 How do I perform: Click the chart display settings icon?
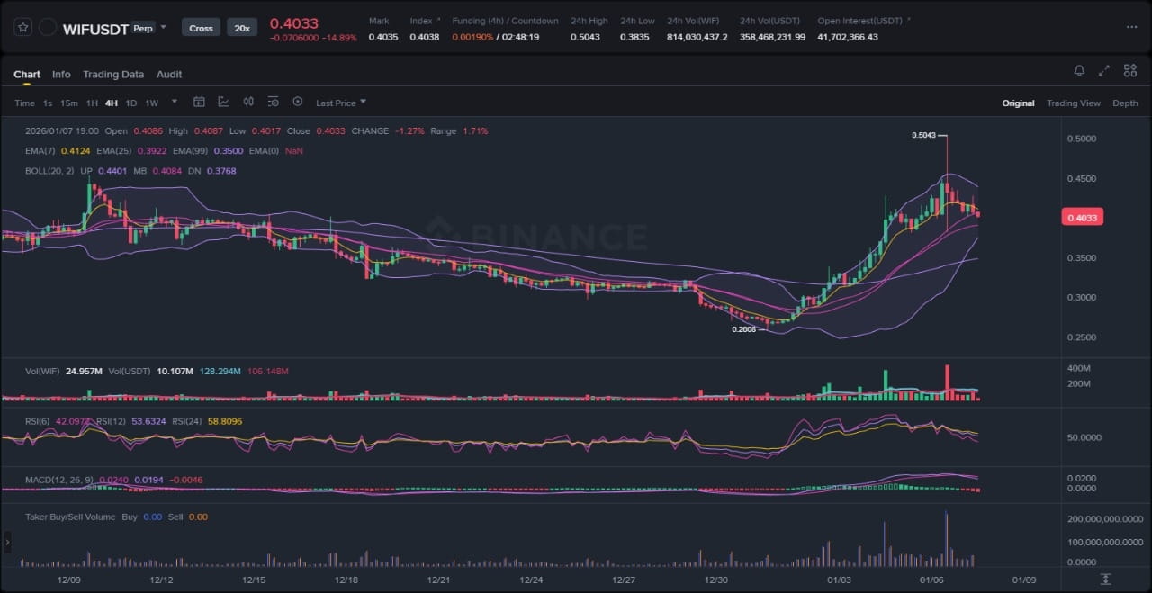point(273,103)
